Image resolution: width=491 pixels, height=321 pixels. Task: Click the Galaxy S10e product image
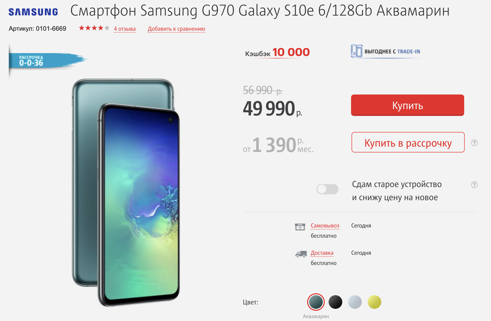point(126,192)
